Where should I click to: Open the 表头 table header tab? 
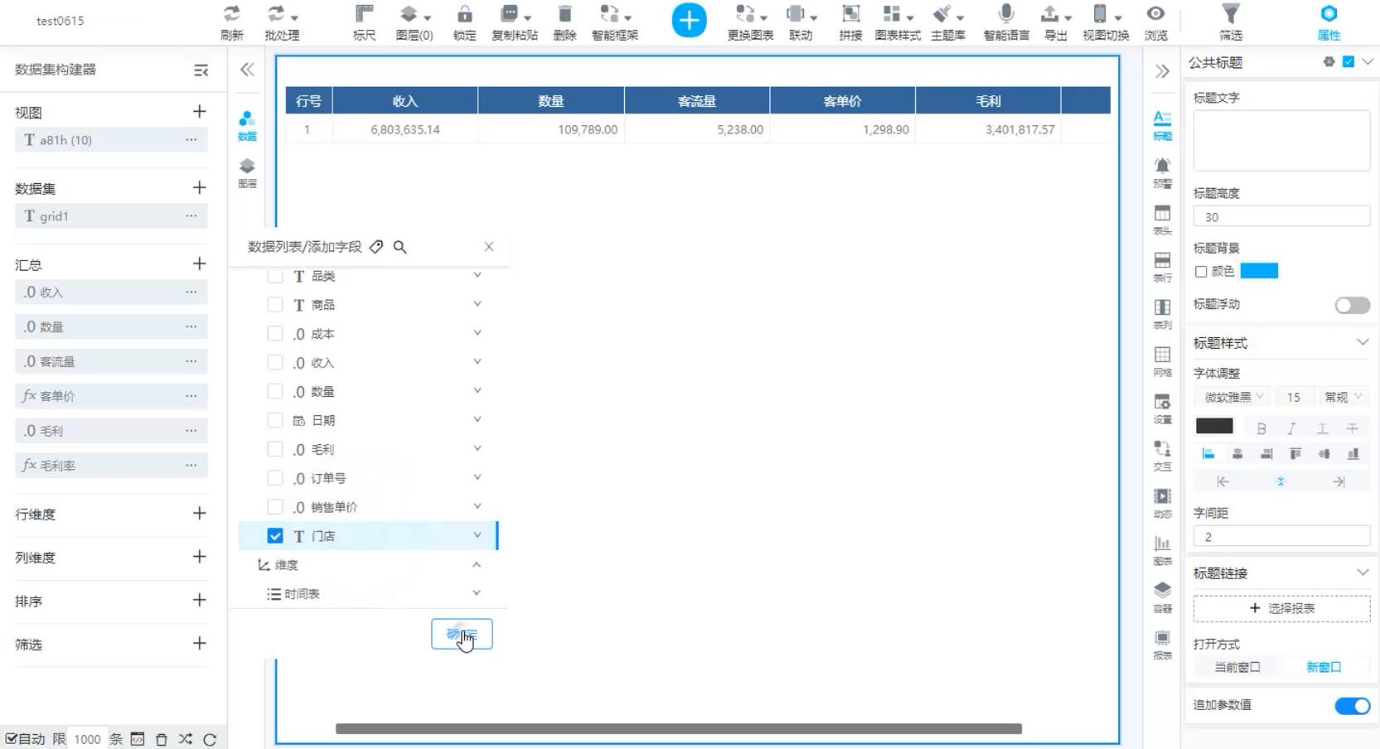point(1162,220)
